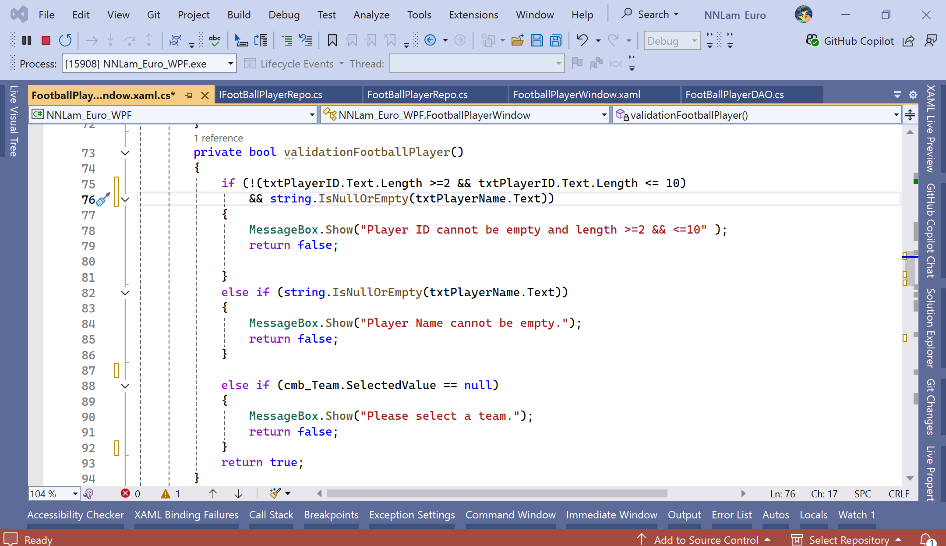The width and height of the screenshot is (946, 546).
Task: Collapse the validationFootballPlayer method at line 73
Action: [125, 153]
